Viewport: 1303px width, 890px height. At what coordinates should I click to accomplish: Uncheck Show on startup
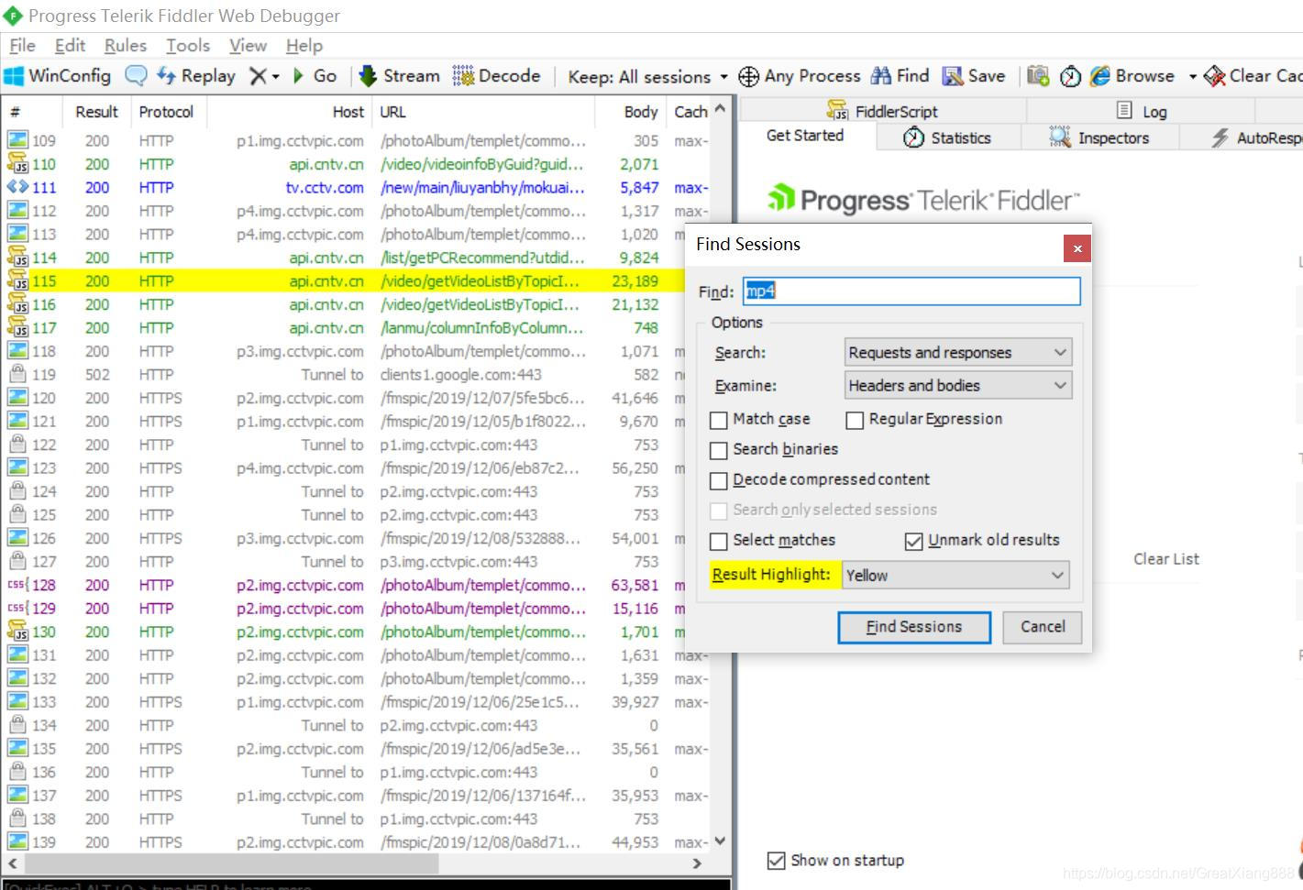[776, 861]
